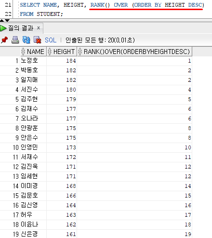Click line 21 of the SQL editor

tap(112, 5)
